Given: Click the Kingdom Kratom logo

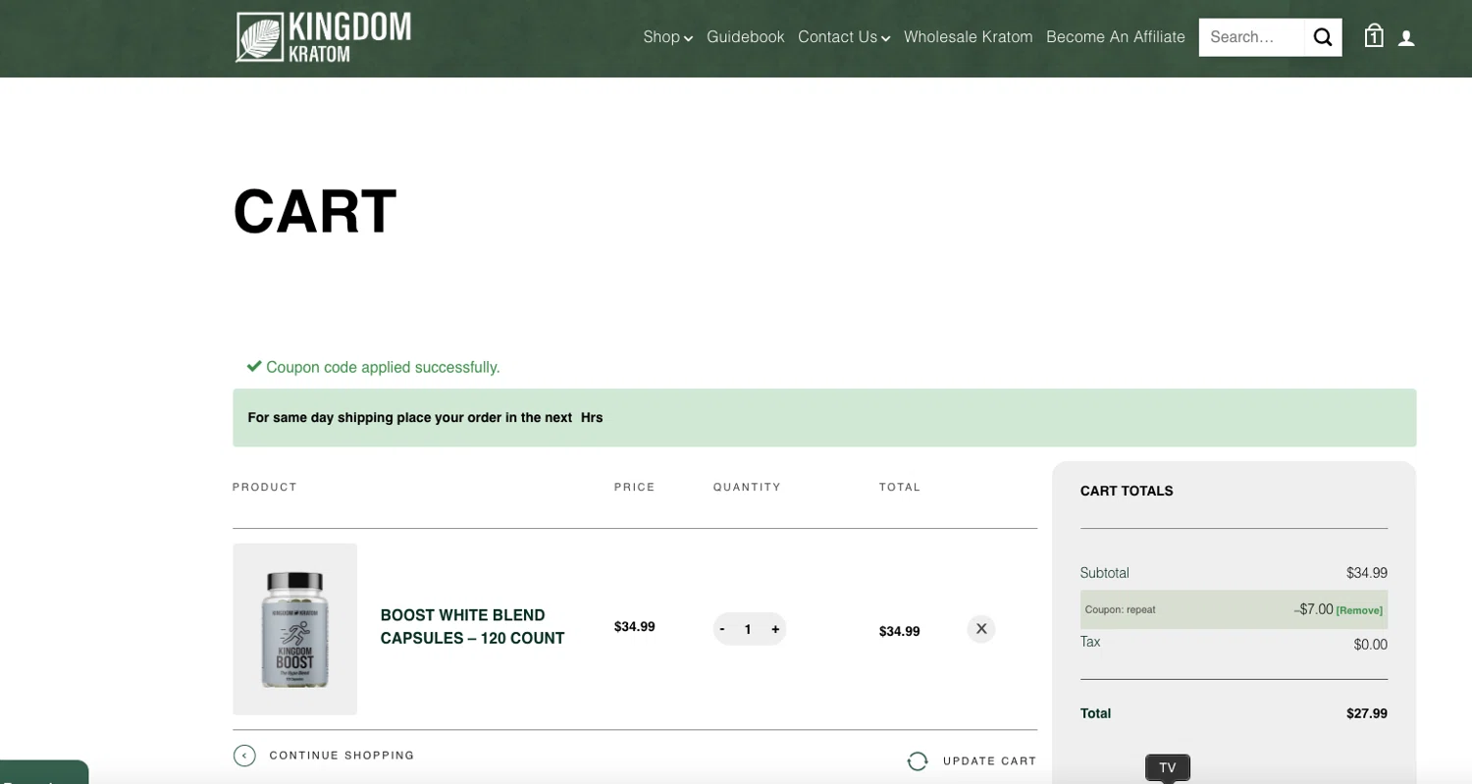Looking at the screenshot, I should tap(324, 37).
